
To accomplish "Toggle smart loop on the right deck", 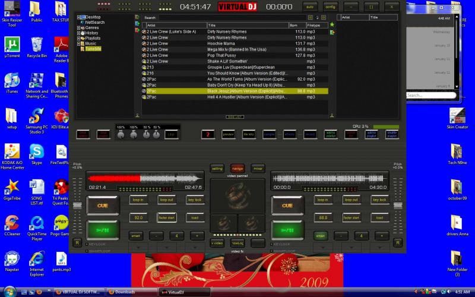I will (320, 235).
